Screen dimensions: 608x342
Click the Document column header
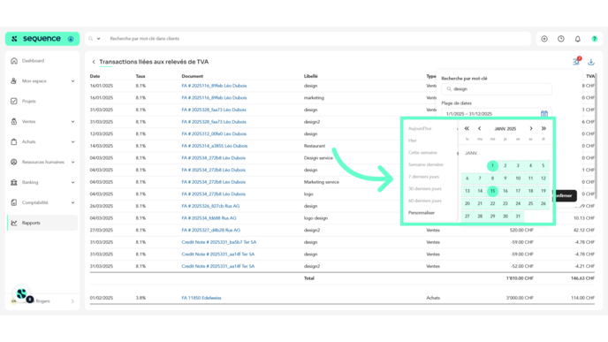[193, 76]
